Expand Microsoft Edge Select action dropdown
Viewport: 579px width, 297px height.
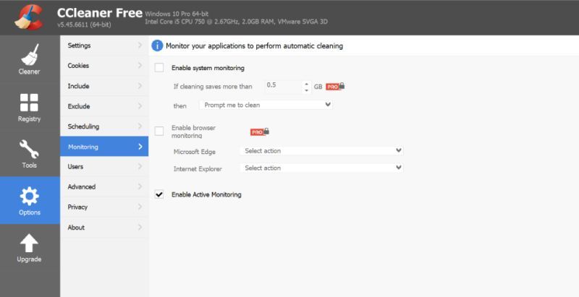321,151
